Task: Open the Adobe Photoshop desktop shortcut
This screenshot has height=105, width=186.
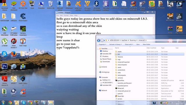Action: pos(5,68)
